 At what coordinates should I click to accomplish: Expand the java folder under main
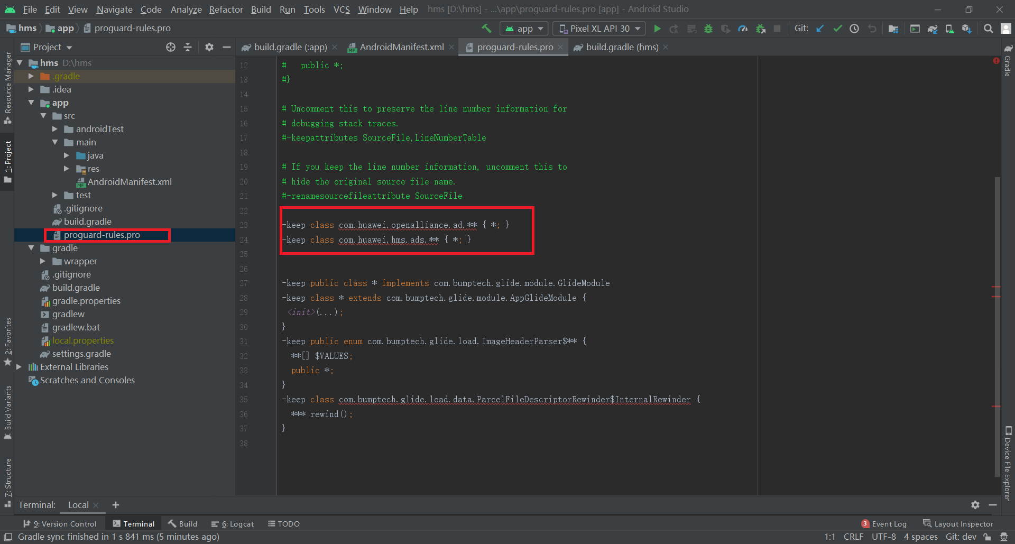pos(67,155)
